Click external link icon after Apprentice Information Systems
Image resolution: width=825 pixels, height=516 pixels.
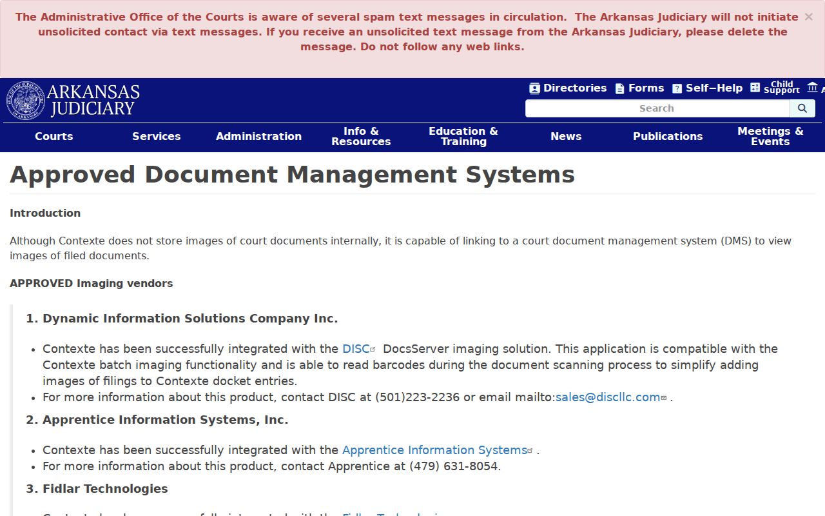[530, 451]
